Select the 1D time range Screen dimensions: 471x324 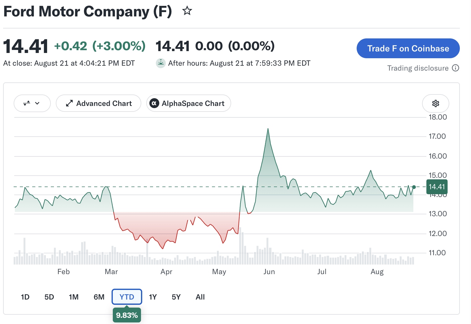pos(25,297)
